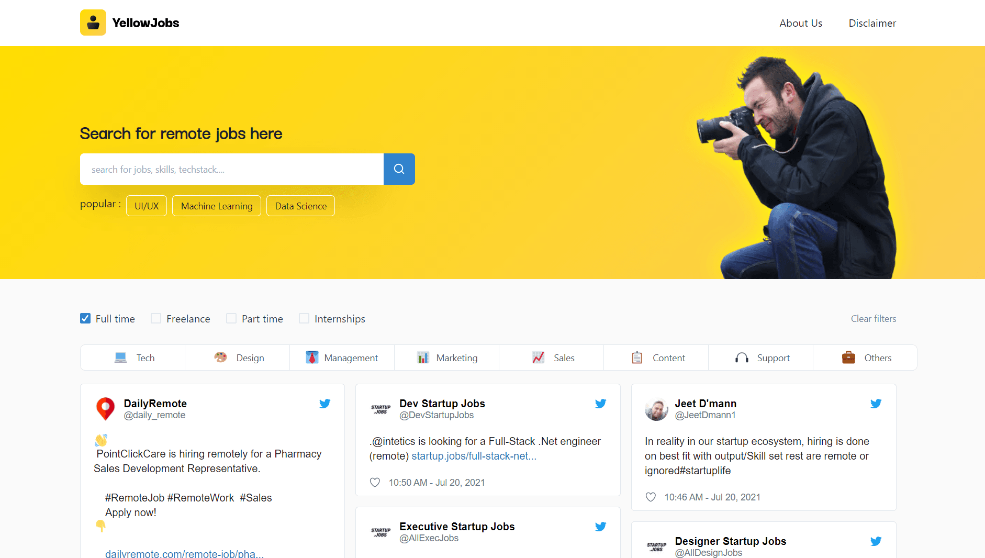Open the Disclaimer link
This screenshot has height=558, width=985.
click(x=872, y=23)
